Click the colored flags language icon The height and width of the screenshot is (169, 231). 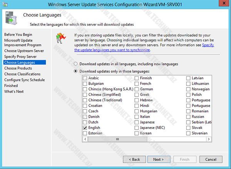coord(61,38)
